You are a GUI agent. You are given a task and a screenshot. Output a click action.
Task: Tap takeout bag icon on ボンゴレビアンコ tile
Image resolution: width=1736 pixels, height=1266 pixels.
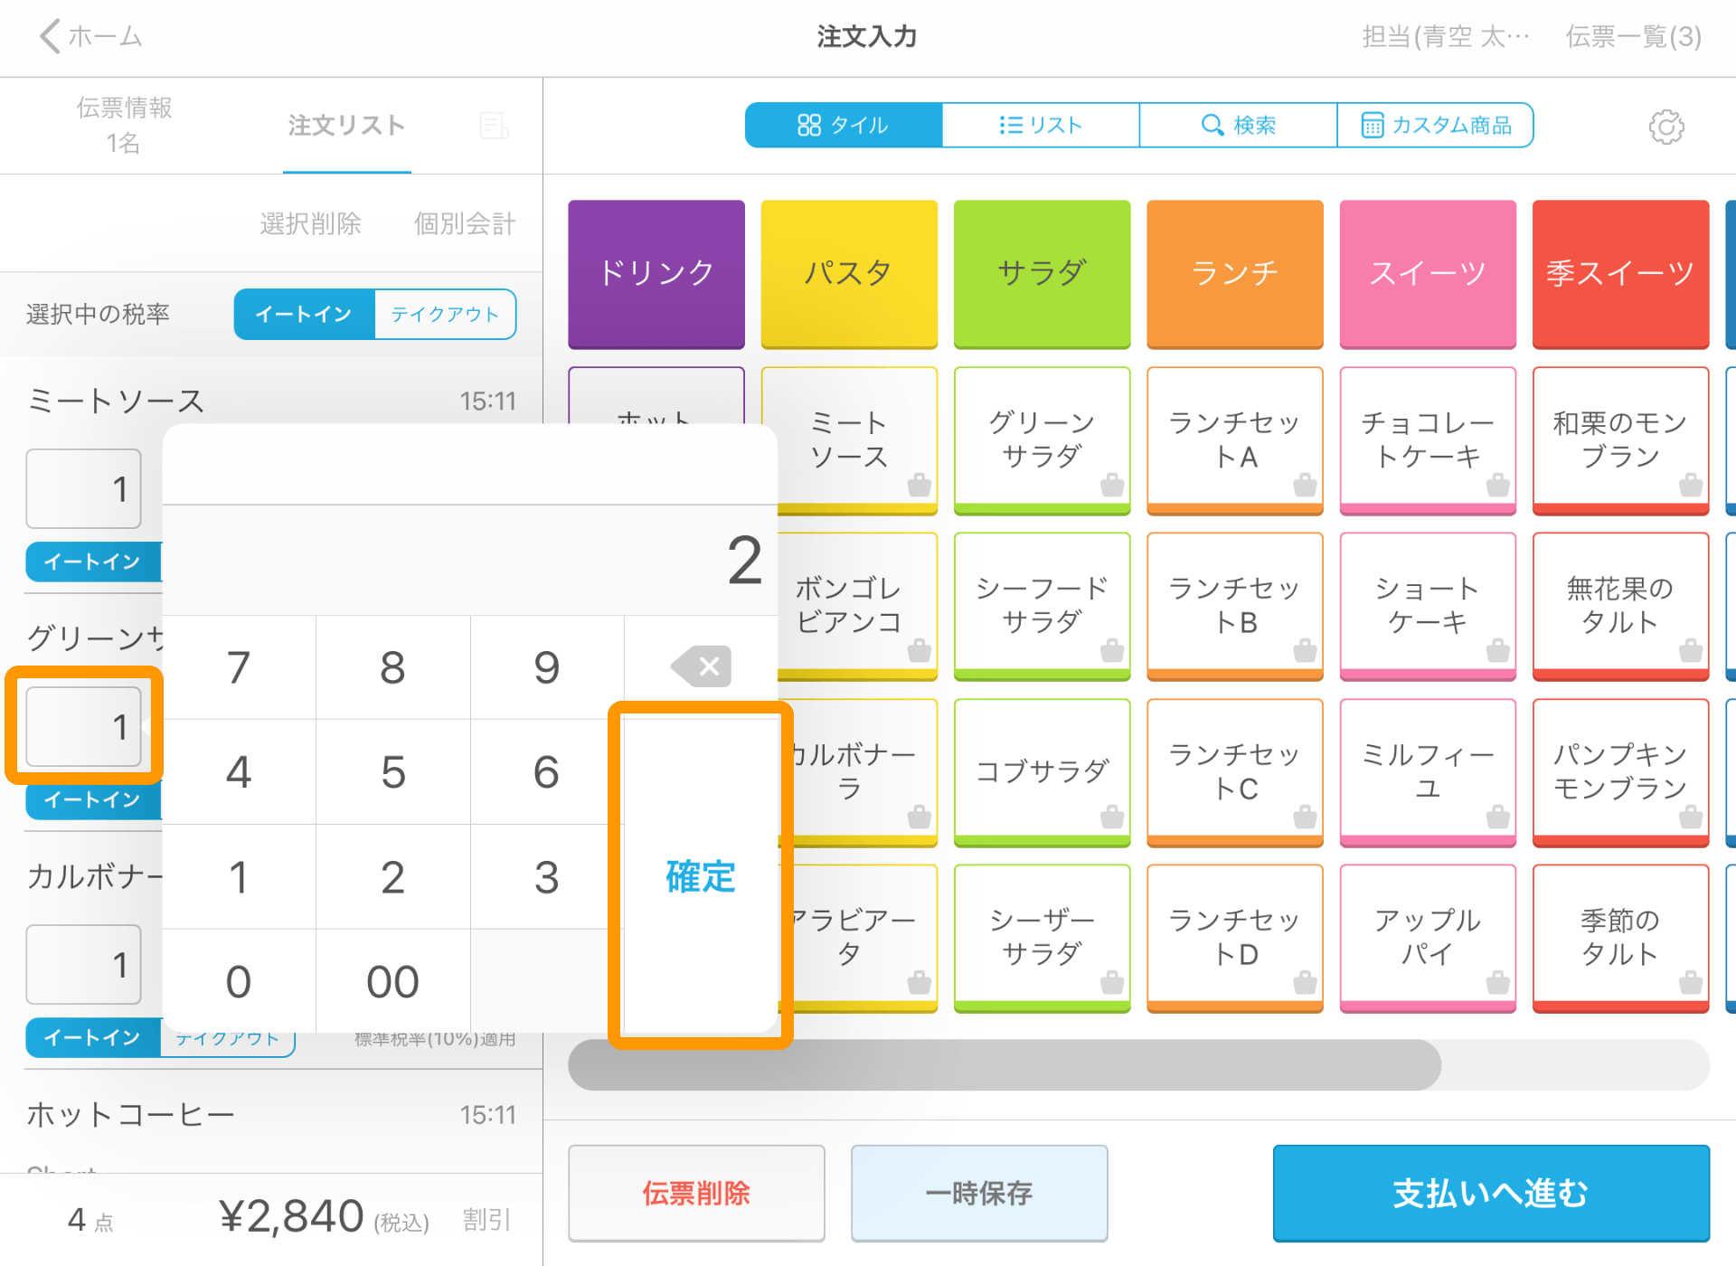click(920, 650)
